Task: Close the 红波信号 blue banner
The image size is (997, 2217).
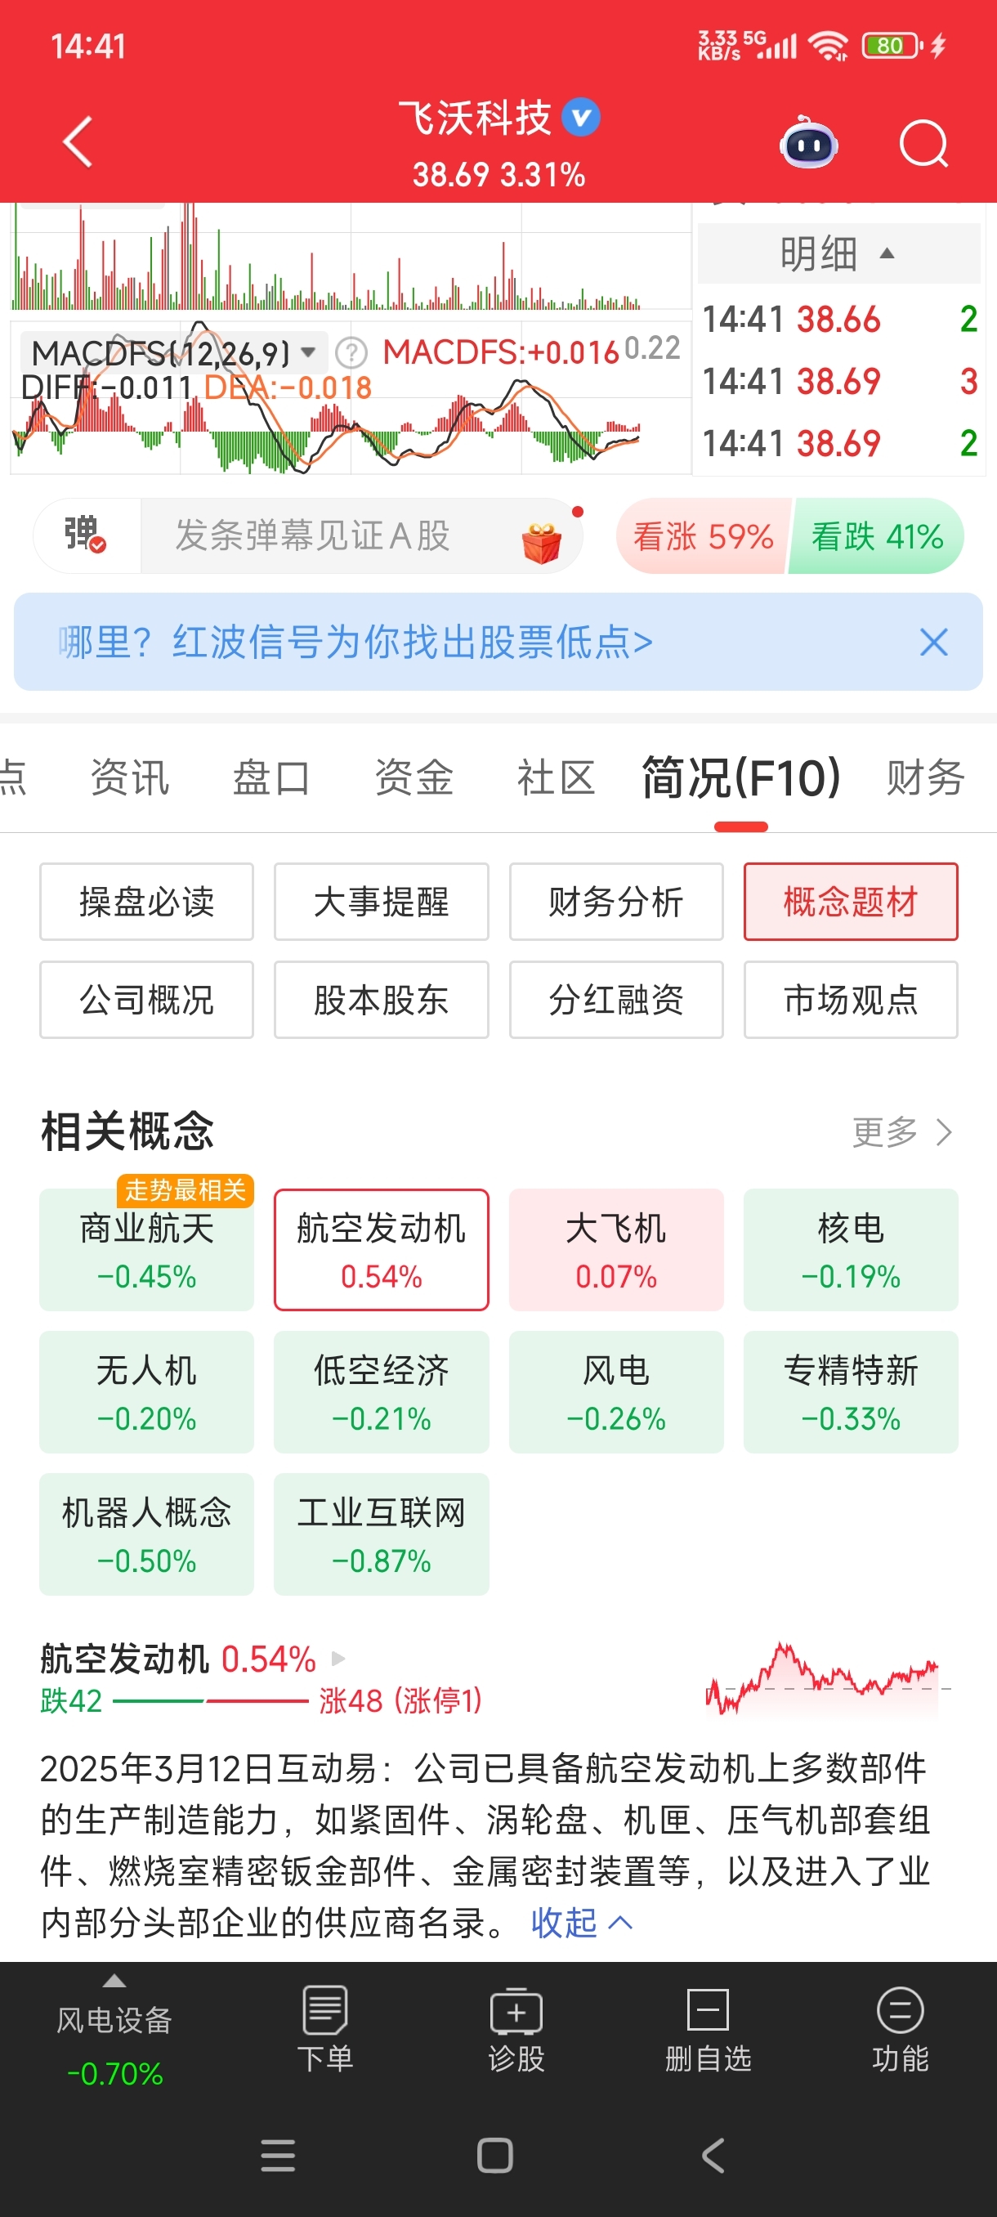Action: [933, 642]
